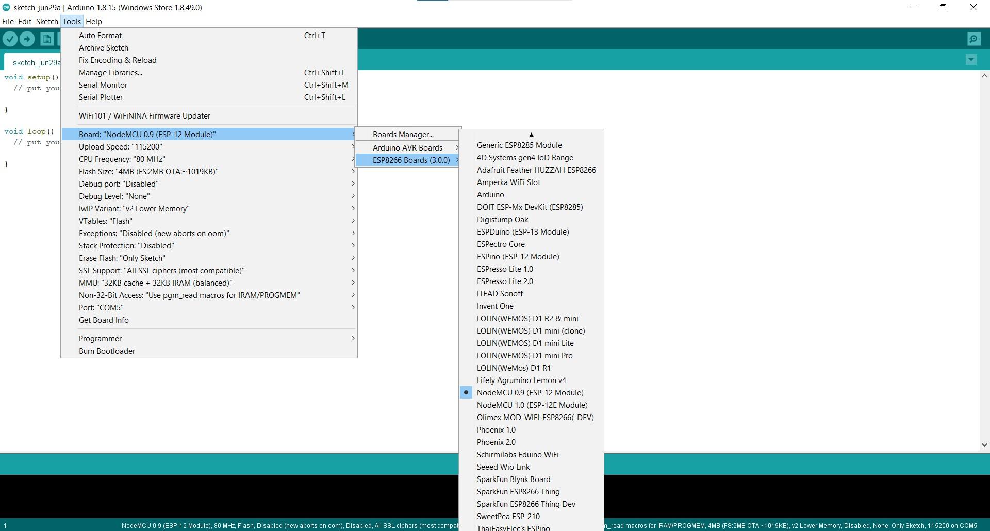Open Manage Libraries...

pos(209,73)
